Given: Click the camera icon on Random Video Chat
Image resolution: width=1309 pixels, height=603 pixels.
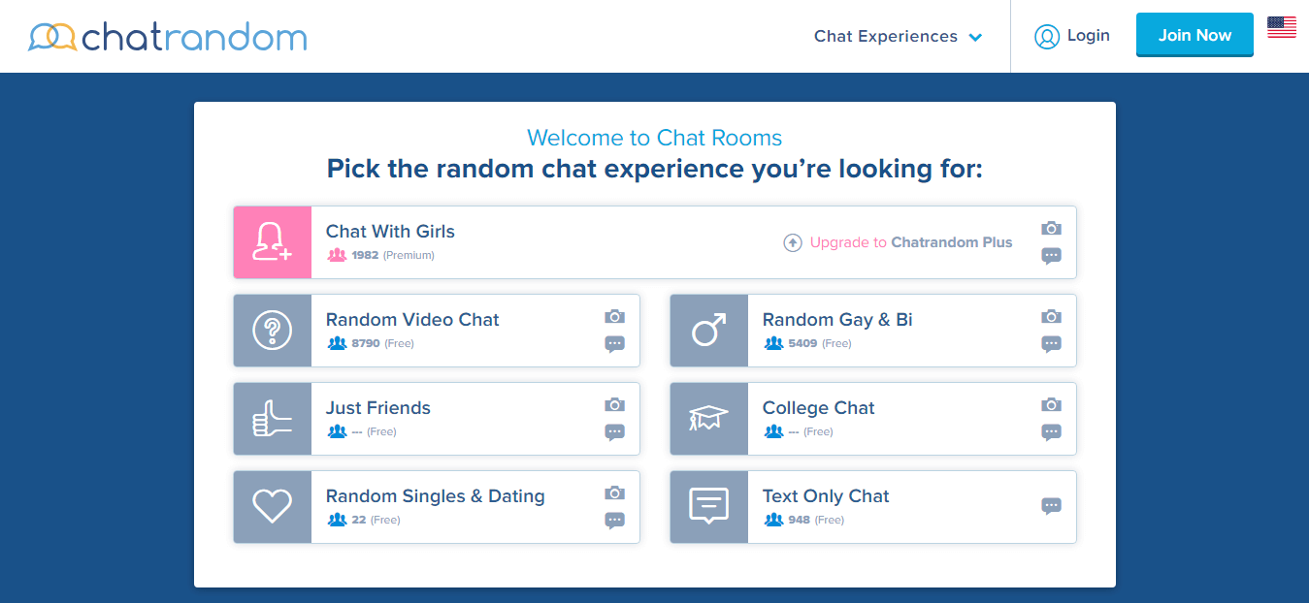Looking at the screenshot, I should point(614,316).
